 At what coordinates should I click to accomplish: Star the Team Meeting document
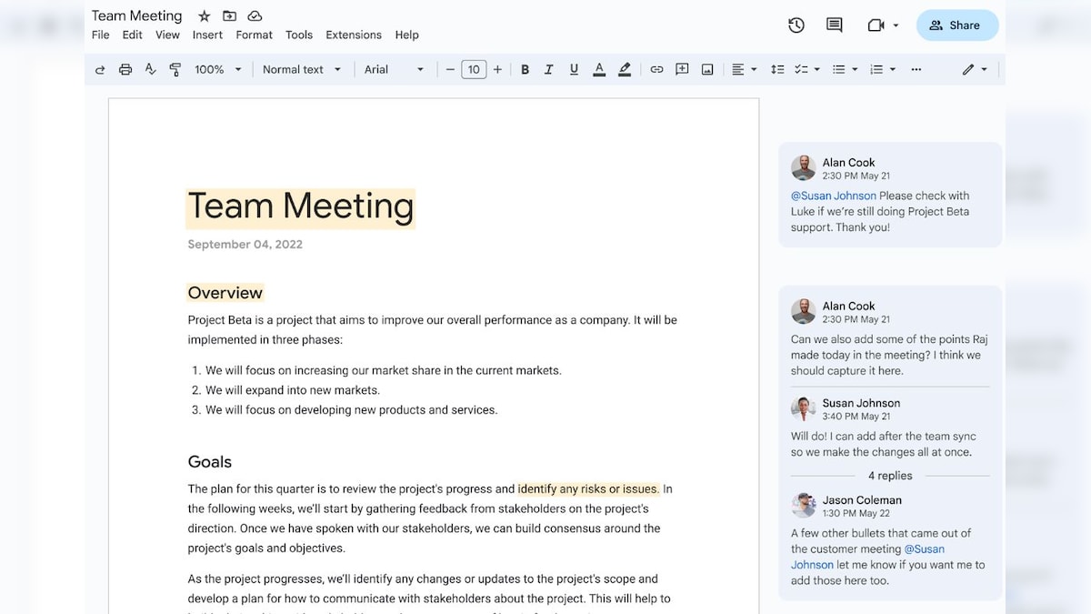(x=205, y=15)
